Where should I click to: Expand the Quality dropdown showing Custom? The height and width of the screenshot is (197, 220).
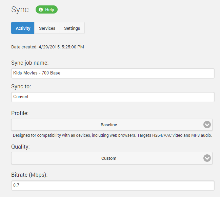click(109, 158)
